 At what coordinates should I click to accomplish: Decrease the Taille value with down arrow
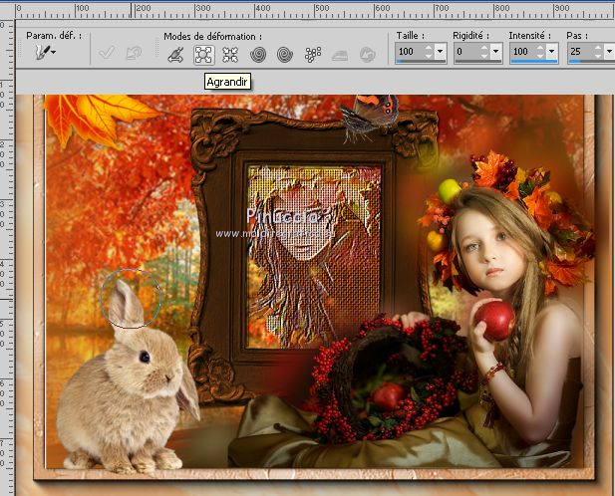[x=429, y=55]
